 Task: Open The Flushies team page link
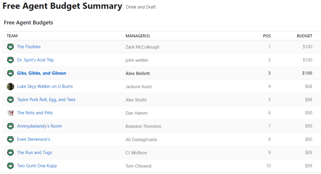point(29,47)
